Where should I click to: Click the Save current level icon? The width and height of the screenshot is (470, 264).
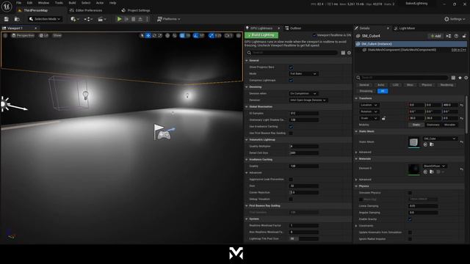tap(7, 19)
